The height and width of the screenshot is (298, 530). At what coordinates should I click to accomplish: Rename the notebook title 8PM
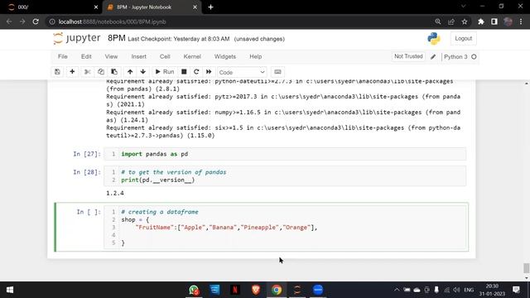pos(117,38)
